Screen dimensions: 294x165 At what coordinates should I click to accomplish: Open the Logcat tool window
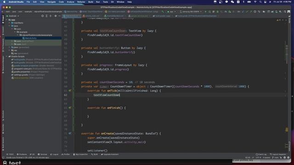coord(54,154)
